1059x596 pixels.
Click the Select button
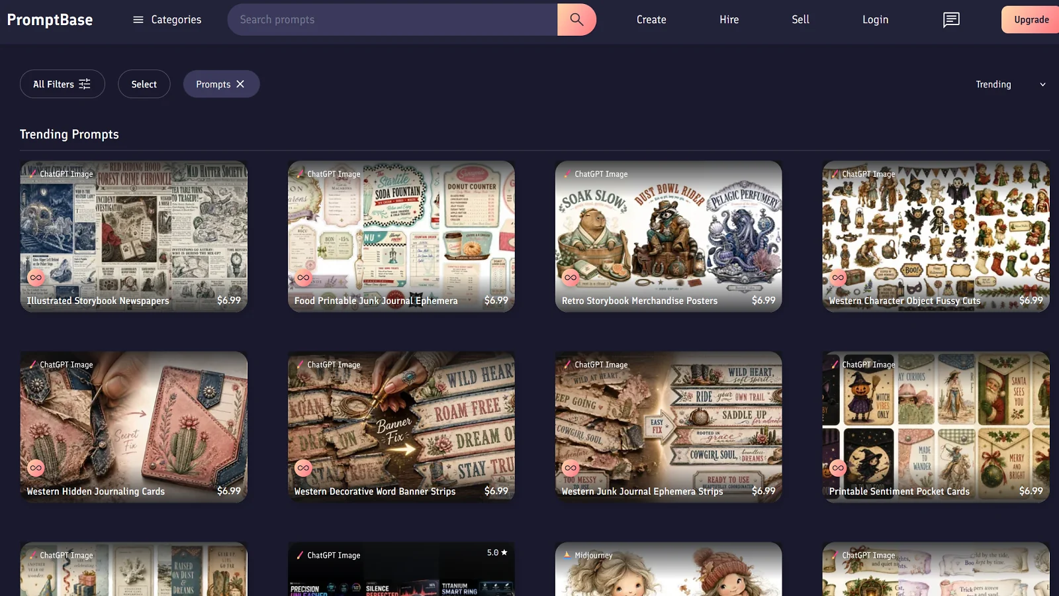pos(144,84)
